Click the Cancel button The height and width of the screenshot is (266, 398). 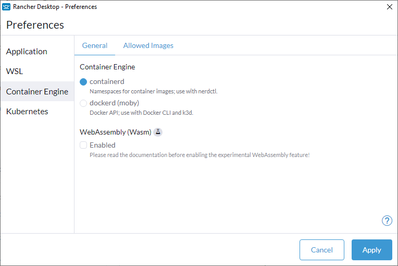[322, 250]
